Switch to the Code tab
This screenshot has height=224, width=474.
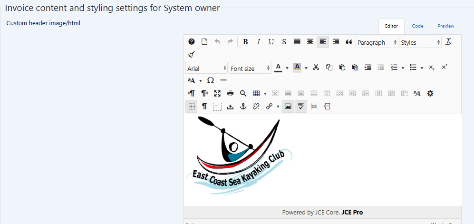(x=417, y=26)
